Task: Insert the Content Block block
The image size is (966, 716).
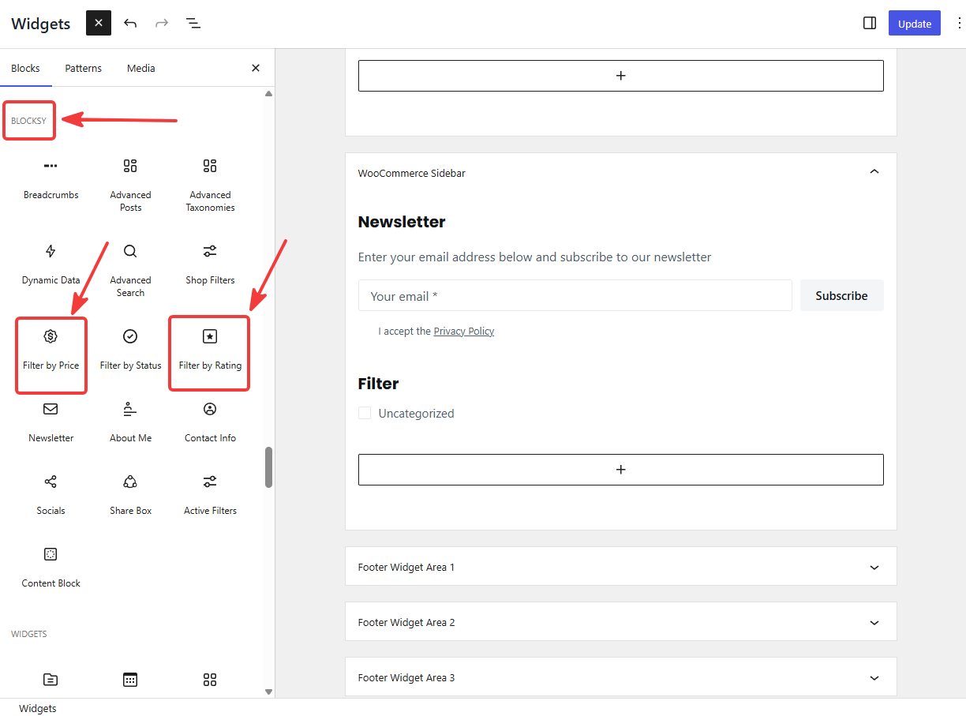Action: click(51, 568)
